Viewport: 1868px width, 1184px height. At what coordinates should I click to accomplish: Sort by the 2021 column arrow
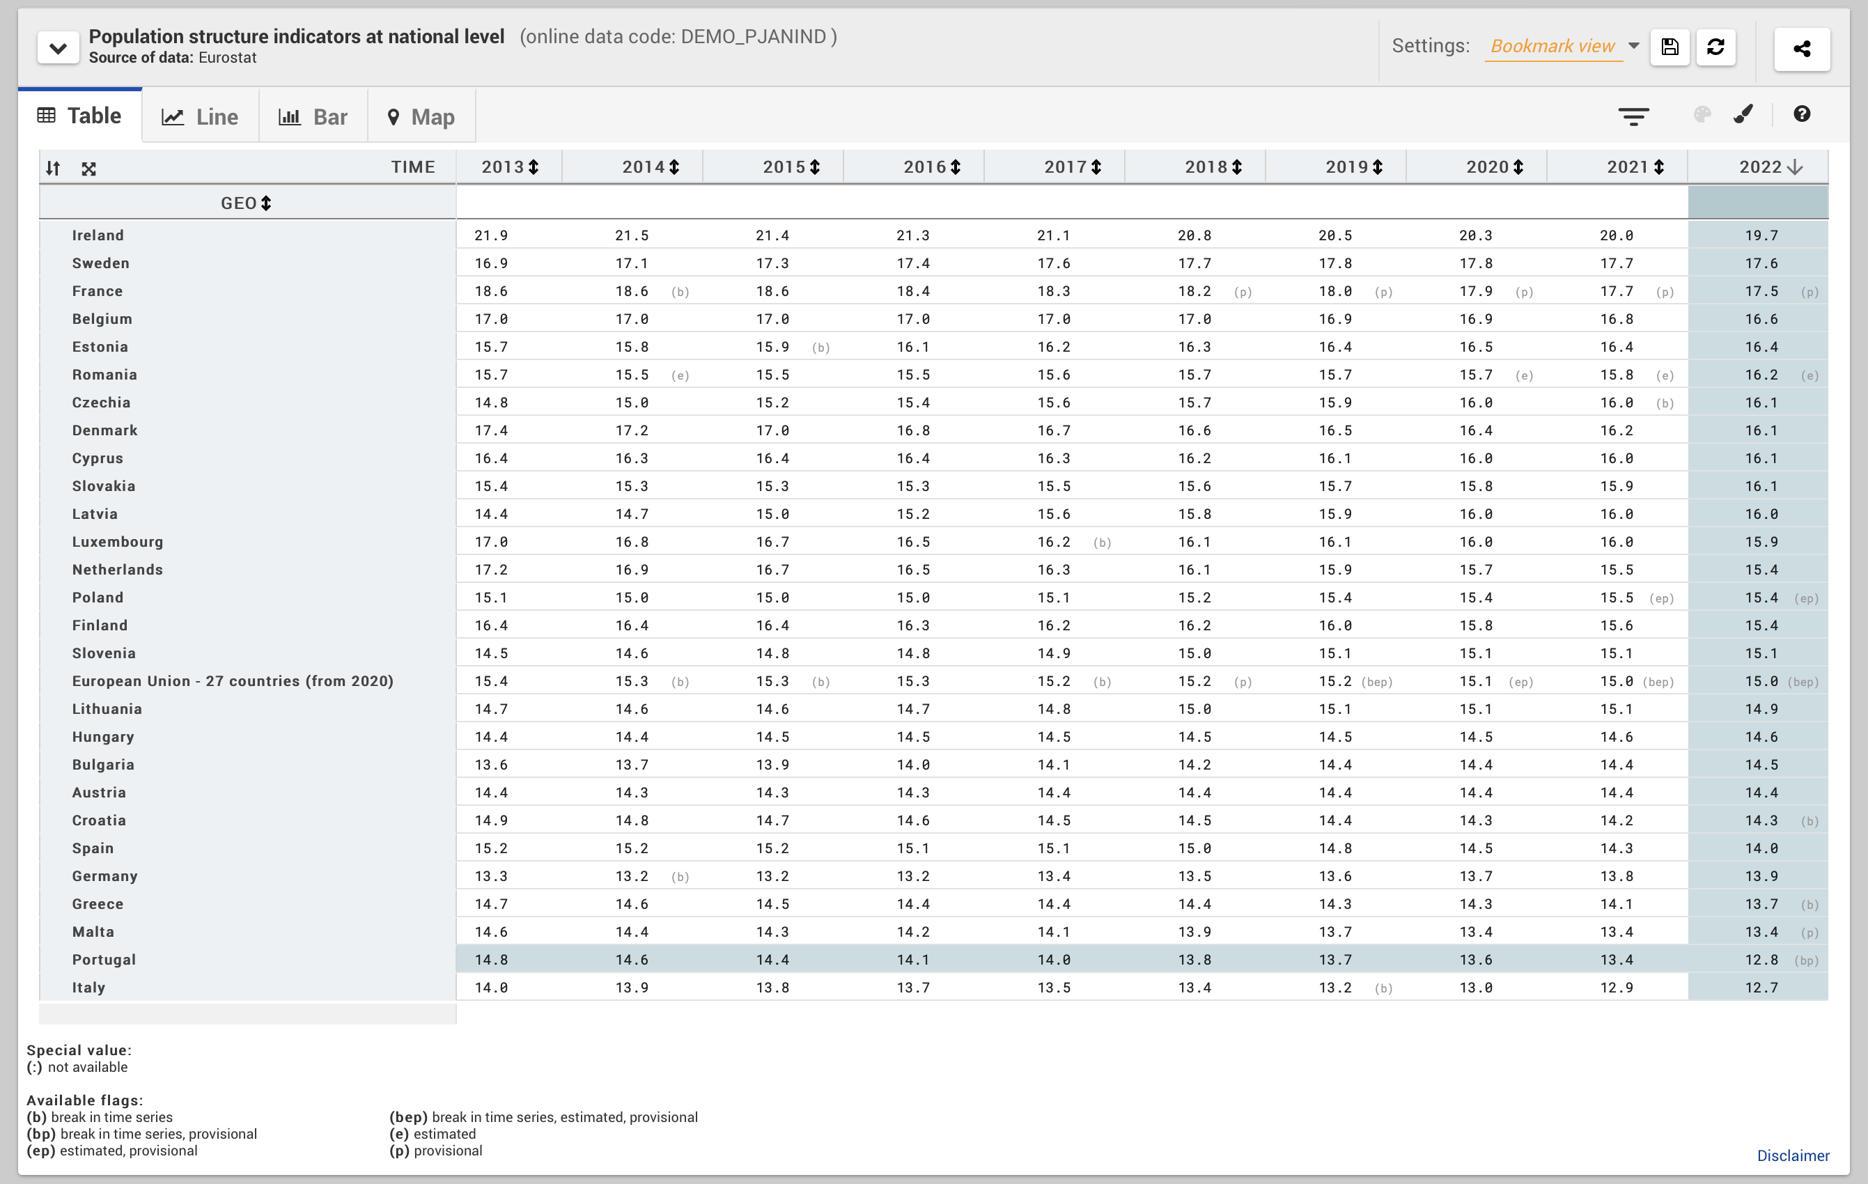click(x=1658, y=167)
